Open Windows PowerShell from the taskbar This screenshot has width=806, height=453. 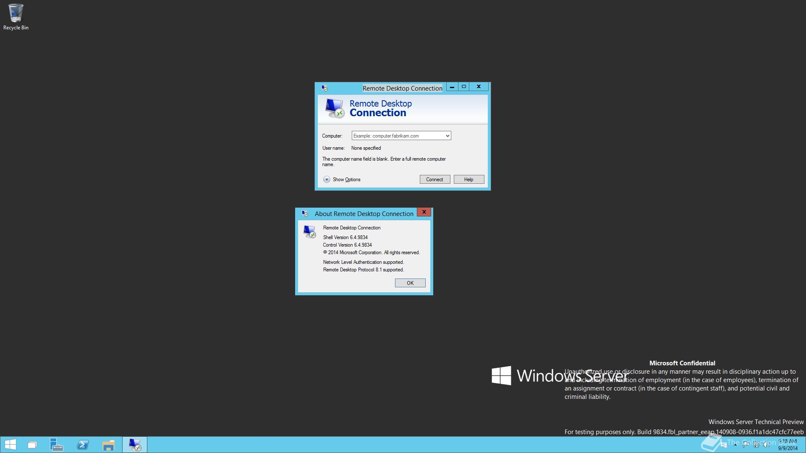click(x=83, y=445)
